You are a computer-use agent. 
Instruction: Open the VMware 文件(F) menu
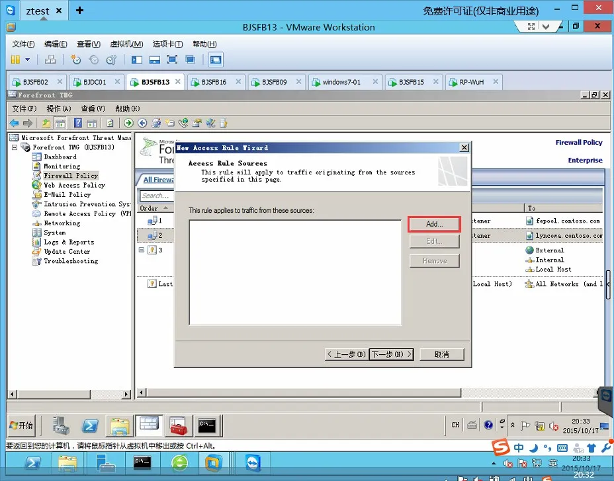pyautogui.click(x=23, y=44)
